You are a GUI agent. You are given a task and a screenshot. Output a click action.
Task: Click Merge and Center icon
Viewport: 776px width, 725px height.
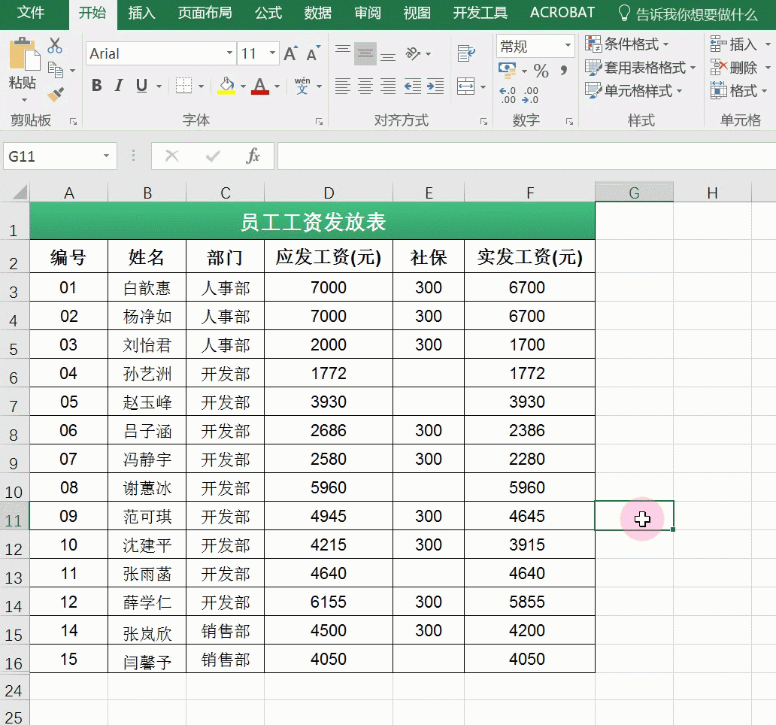point(465,86)
